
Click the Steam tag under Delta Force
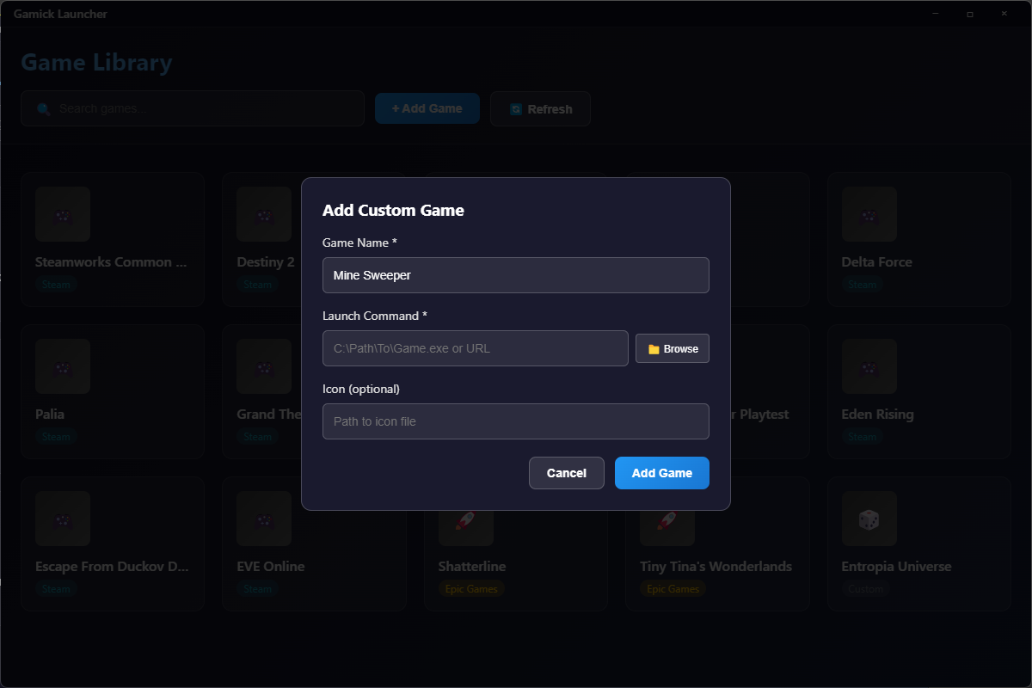[x=862, y=285]
